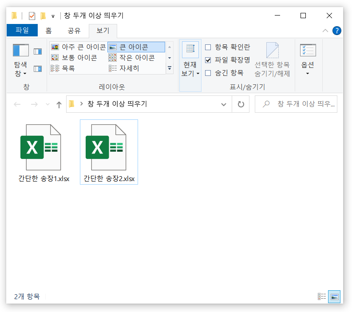Maximize the Explorer window
The width and height of the screenshot is (352, 312).
(303, 16)
